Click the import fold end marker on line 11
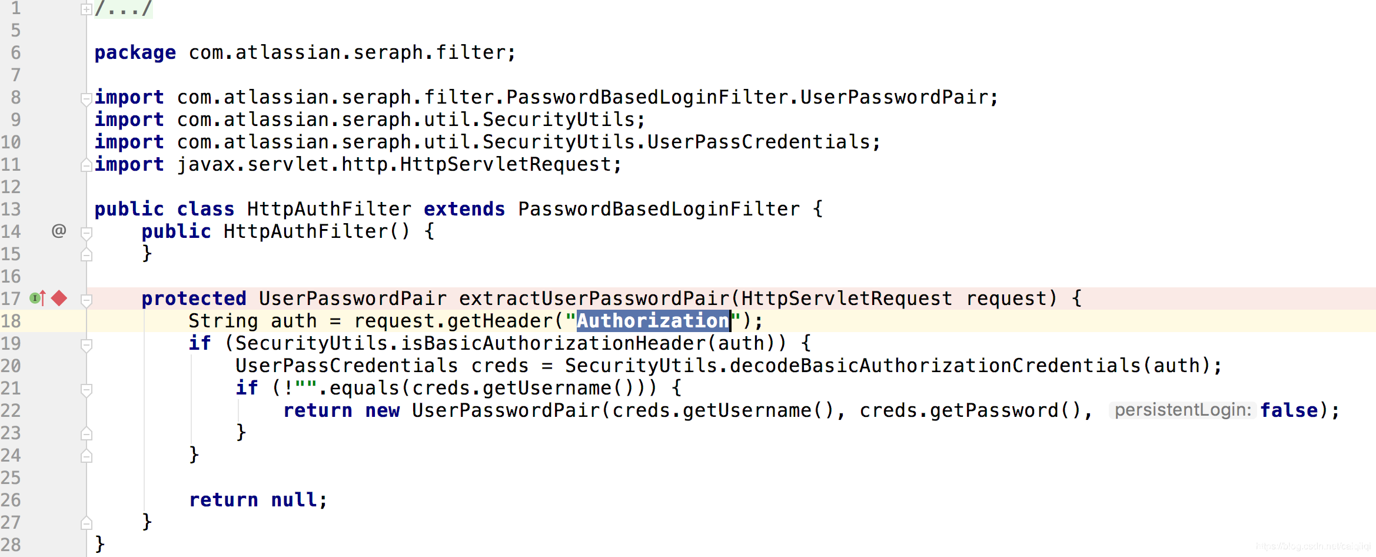 (x=87, y=165)
